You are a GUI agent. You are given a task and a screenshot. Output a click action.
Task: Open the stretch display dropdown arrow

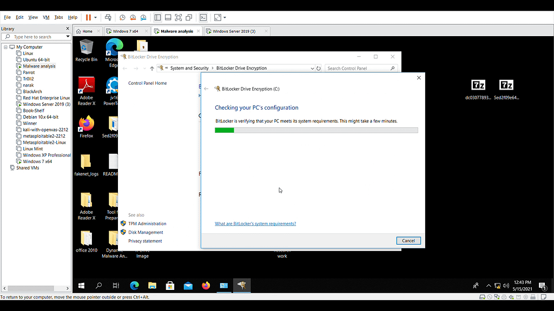(x=225, y=17)
